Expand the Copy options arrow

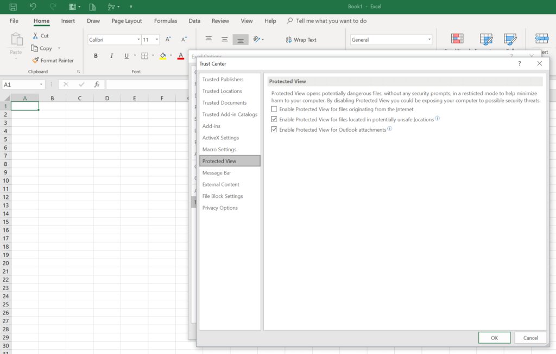tap(59, 48)
